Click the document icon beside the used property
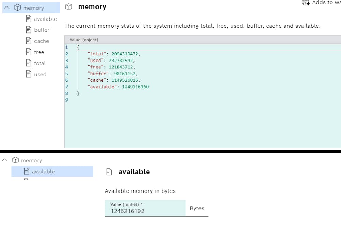This screenshot has height=225, width=341. coord(28,74)
